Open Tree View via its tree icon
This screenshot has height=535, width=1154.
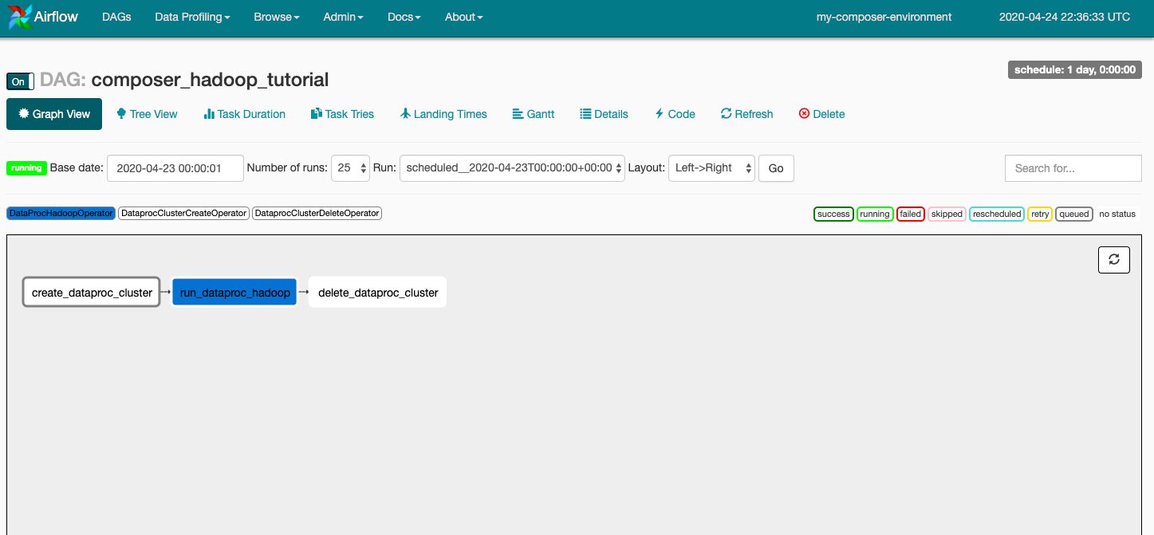click(x=122, y=114)
